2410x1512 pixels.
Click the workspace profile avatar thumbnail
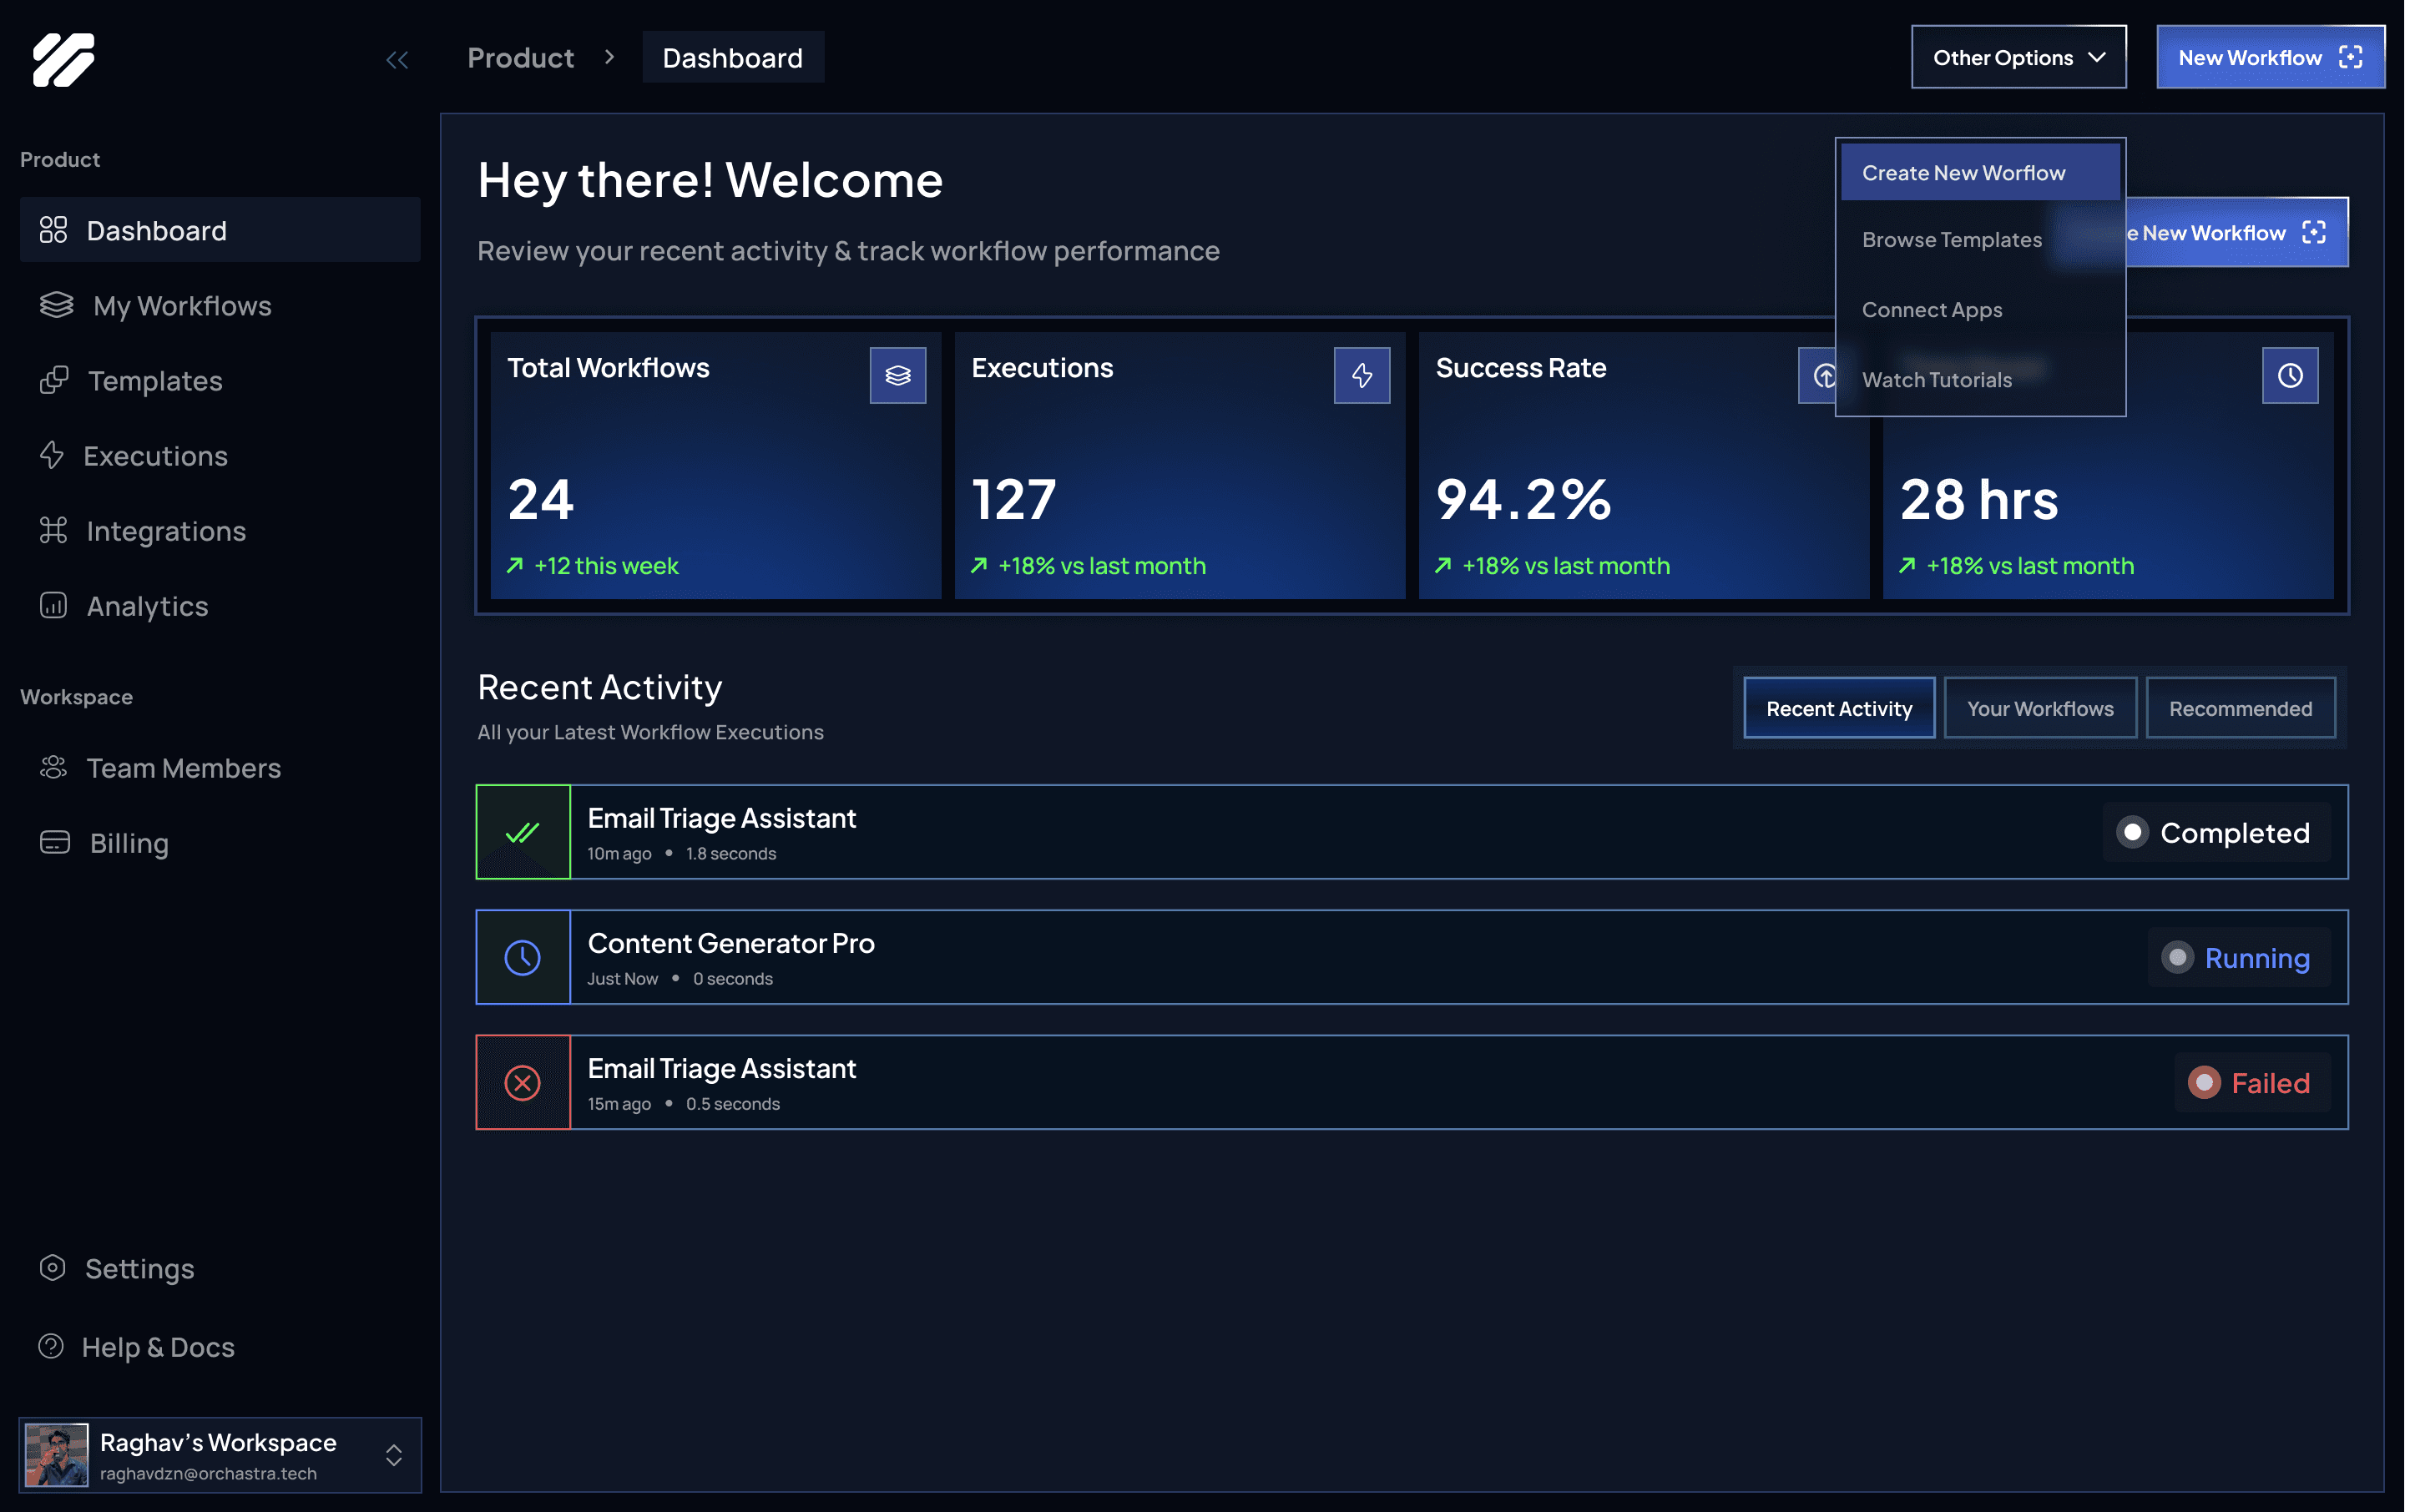tap(57, 1455)
